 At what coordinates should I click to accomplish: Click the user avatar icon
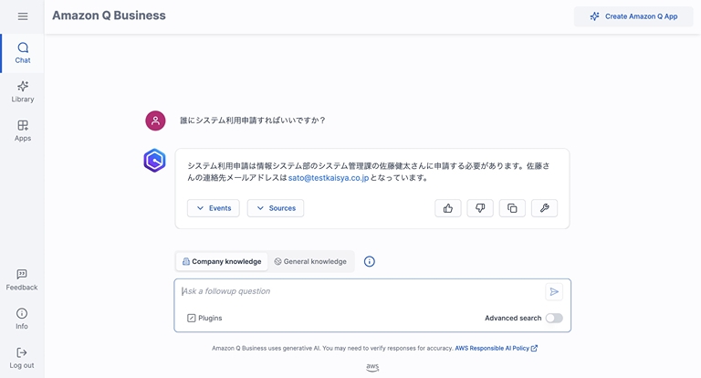(x=155, y=121)
